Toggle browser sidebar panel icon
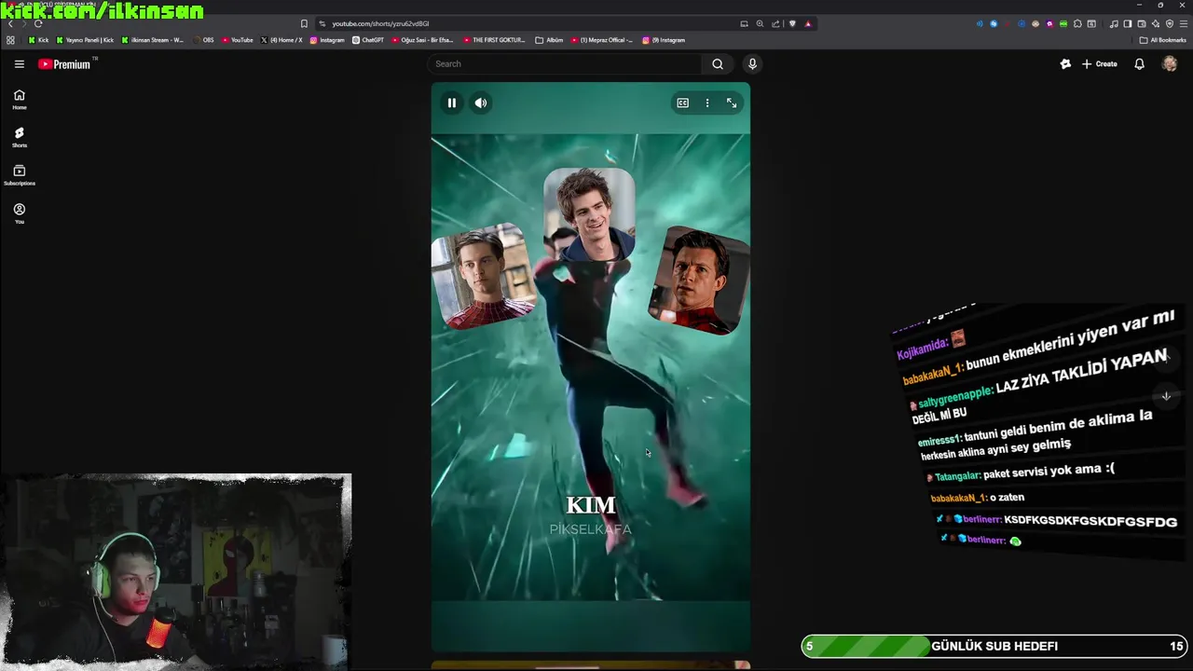The image size is (1193, 671). click(1128, 23)
